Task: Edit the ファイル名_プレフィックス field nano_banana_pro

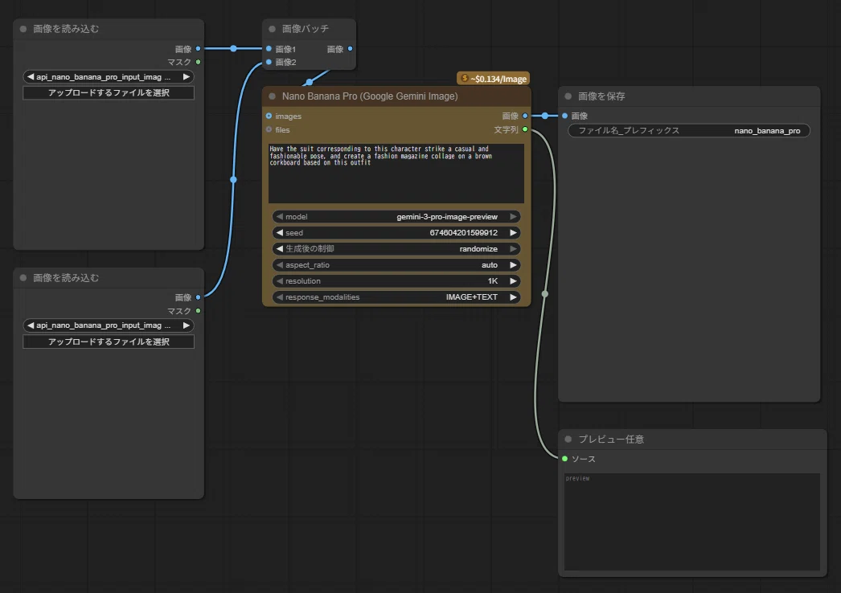Action: [x=689, y=131]
